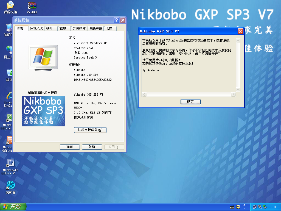Select the Microsoft Office PowerPoint shortcut
This screenshot has height=211, width=281.
7,144
